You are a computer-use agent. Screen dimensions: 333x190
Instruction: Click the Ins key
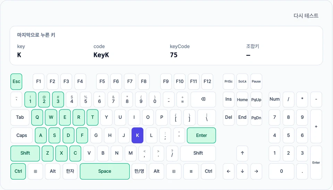coord(229,100)
